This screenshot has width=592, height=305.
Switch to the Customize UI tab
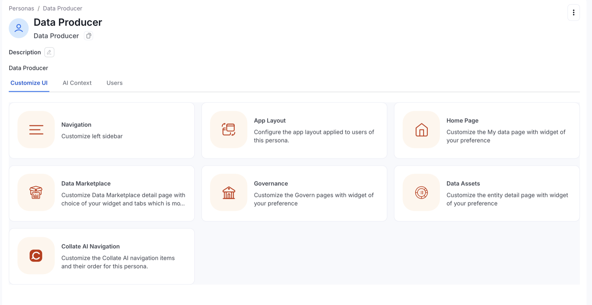(x=29, y=83)
